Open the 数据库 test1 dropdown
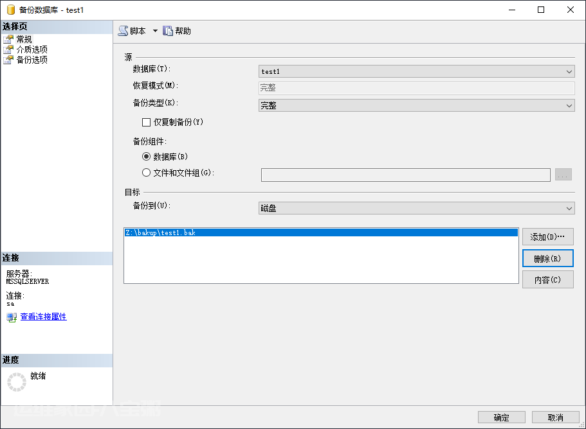The image size is (586, 429). 416,72
